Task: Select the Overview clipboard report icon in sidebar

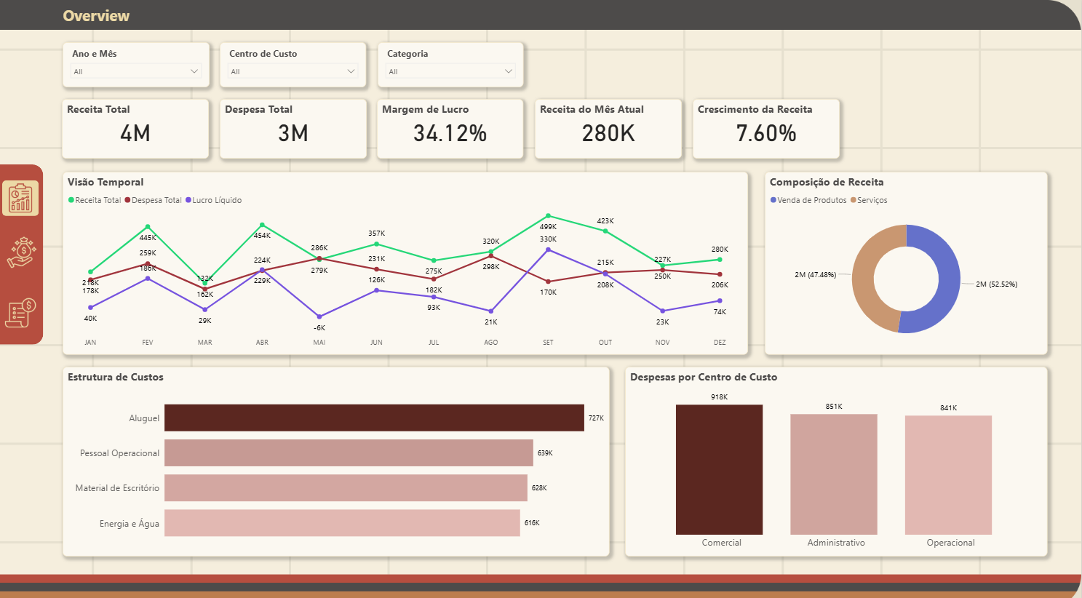Action: click(x=21, y=197)
